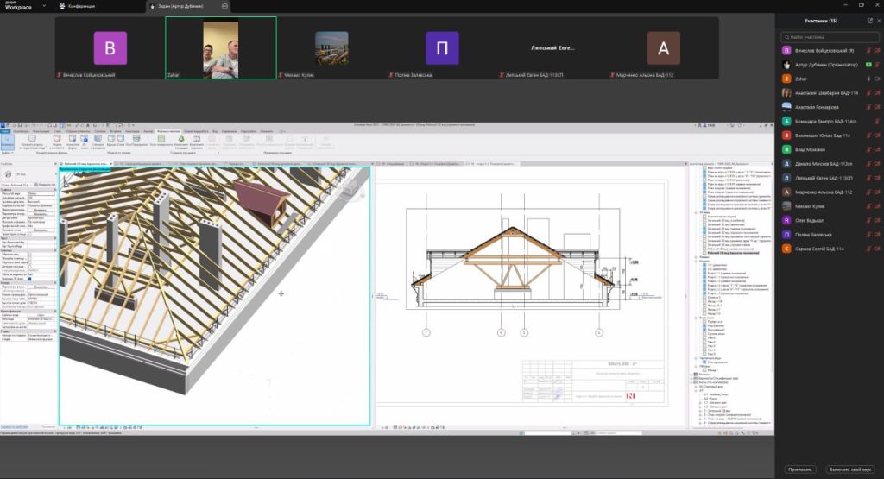The width and height of the screenshot is (884, 479).
Task: Click Zahar's camera icon in participants list
Action: point(876,79)
